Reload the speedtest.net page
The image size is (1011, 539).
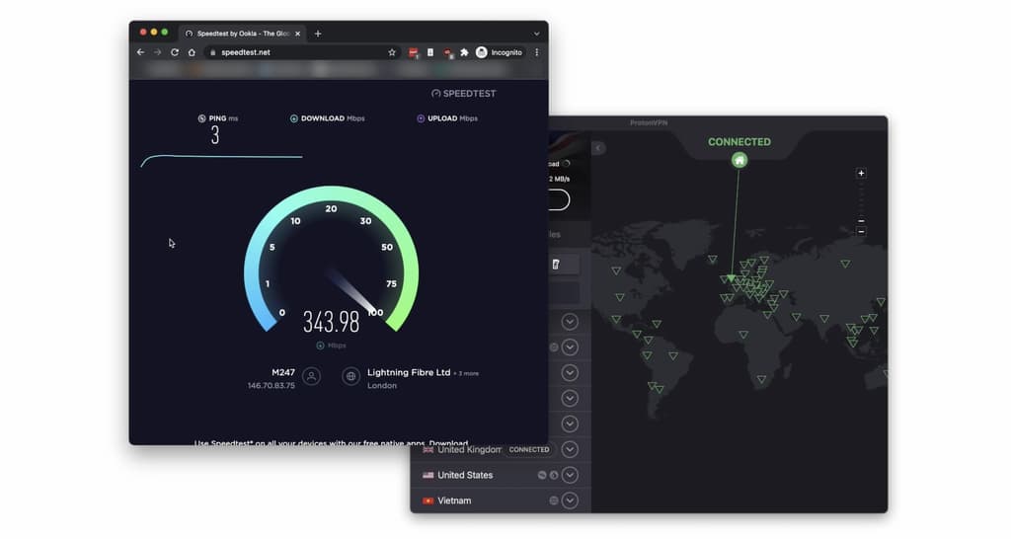coord(174,52)
